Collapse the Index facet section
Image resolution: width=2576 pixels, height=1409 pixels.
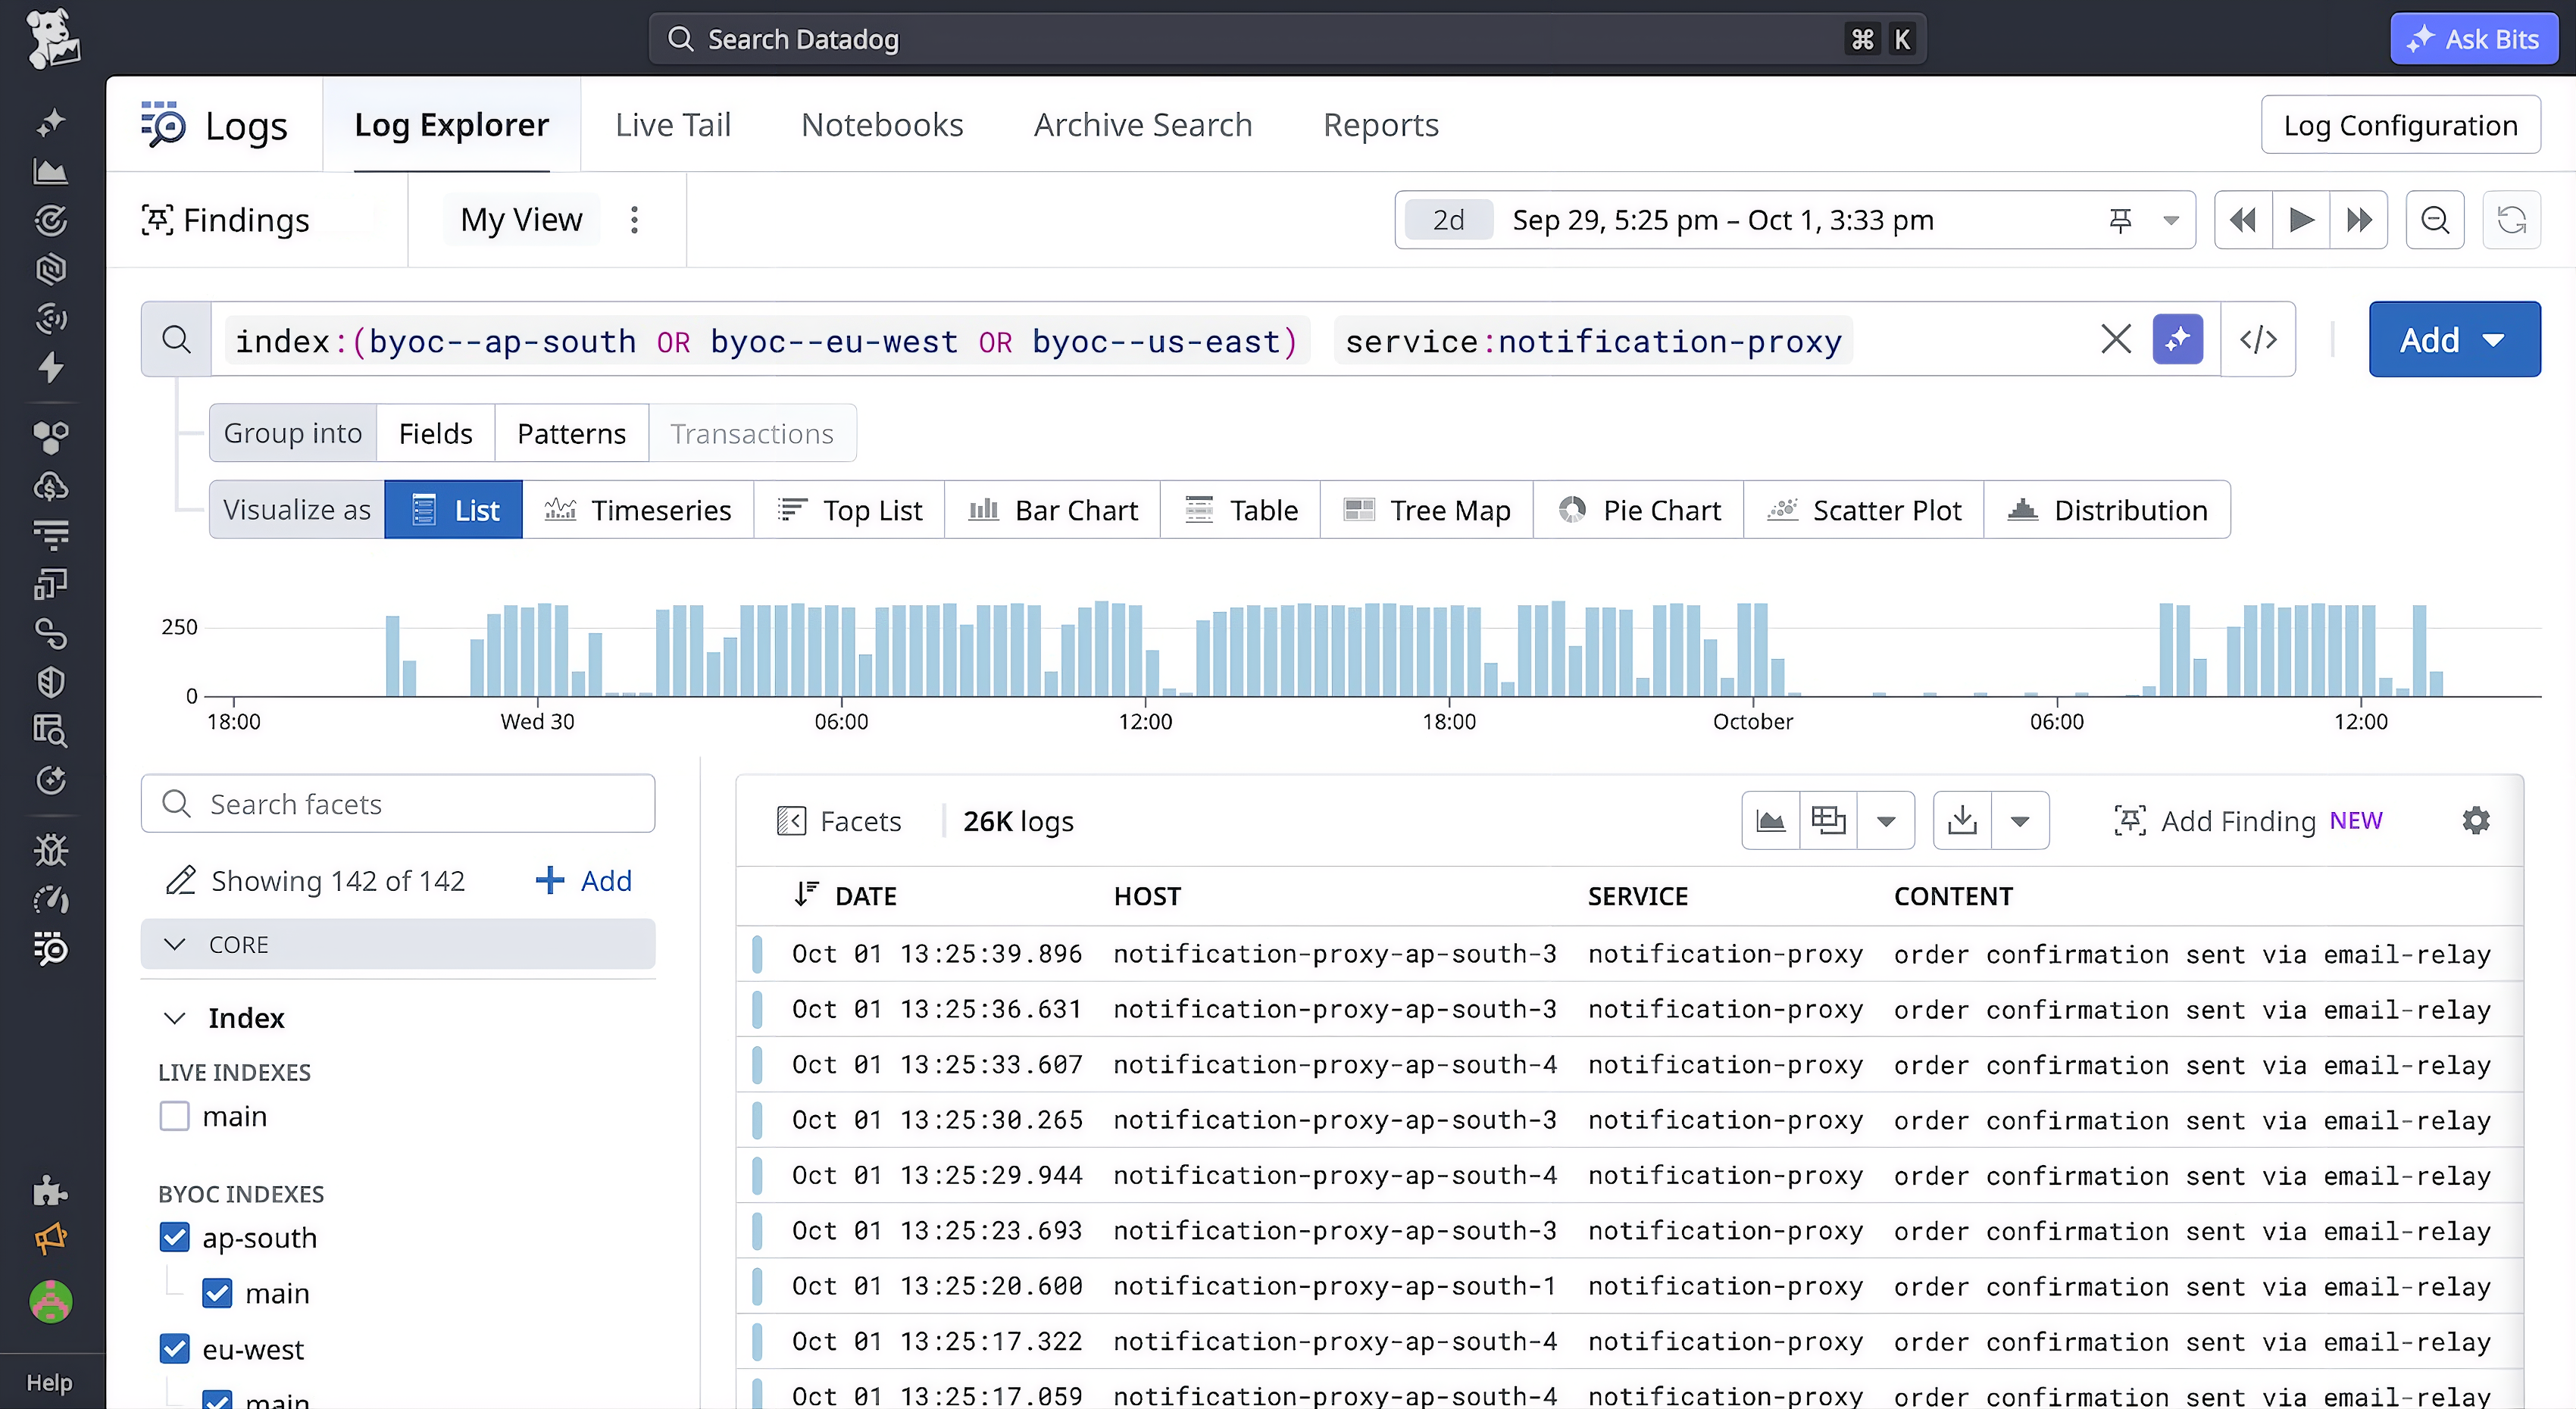point(175,1018)
